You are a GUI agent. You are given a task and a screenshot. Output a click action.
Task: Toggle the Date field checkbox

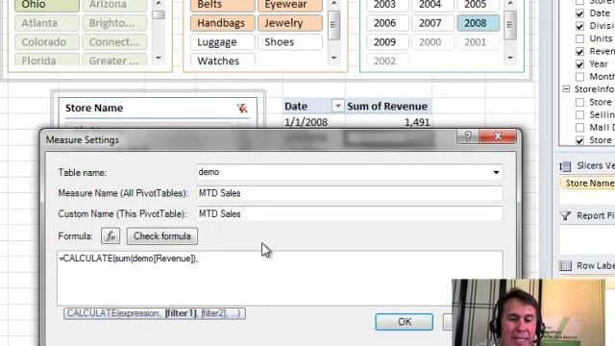pos(579,13)
